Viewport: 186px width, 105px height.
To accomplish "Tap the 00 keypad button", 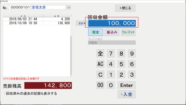I will pos(100,85).
